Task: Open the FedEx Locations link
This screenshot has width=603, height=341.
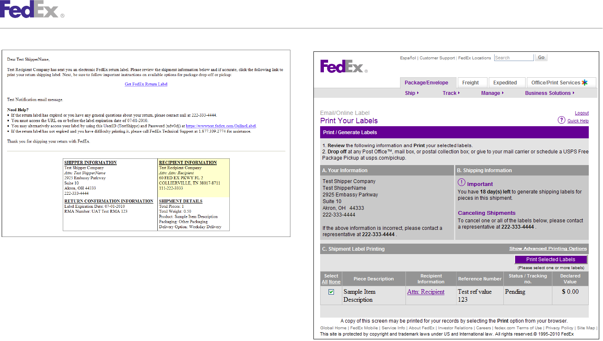Action: pos(475,58)
